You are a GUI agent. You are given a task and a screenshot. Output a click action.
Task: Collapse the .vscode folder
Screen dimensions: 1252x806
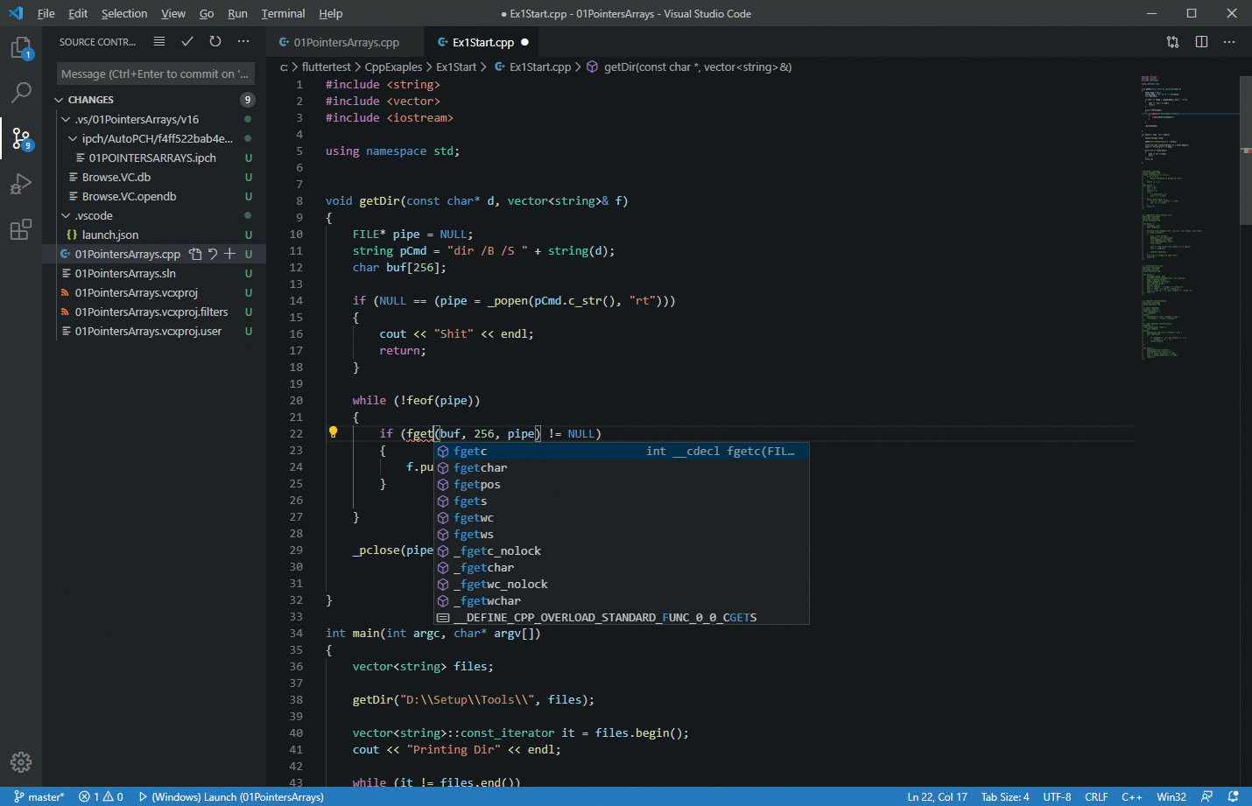[x=67, y=215]
